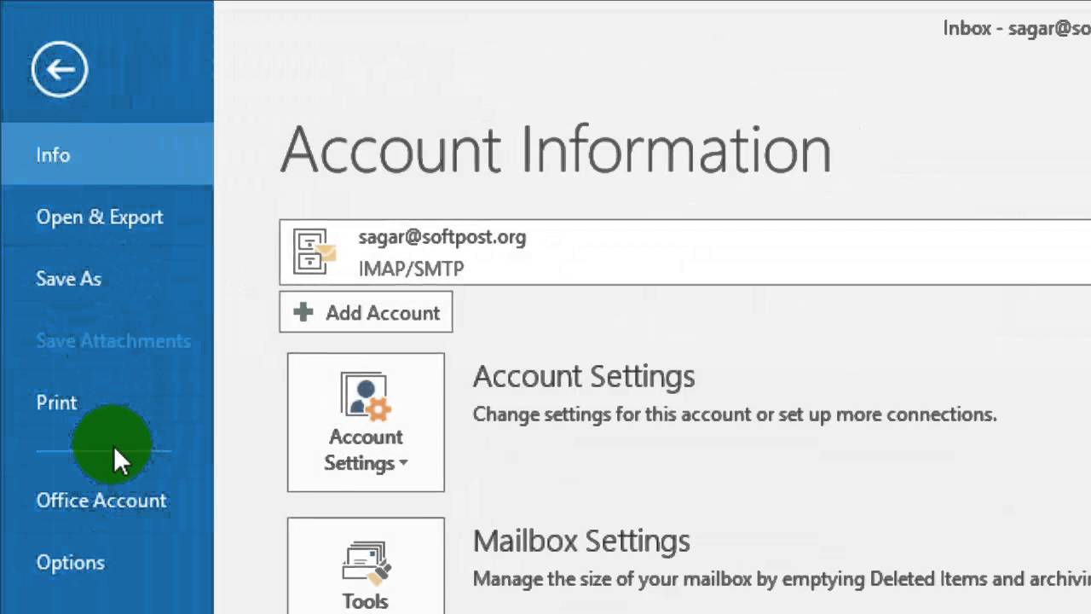Click the Tools button label
1091x614 pixels.
click(365, 600)
